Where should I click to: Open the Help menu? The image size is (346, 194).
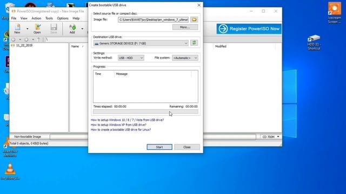(76, 18)
